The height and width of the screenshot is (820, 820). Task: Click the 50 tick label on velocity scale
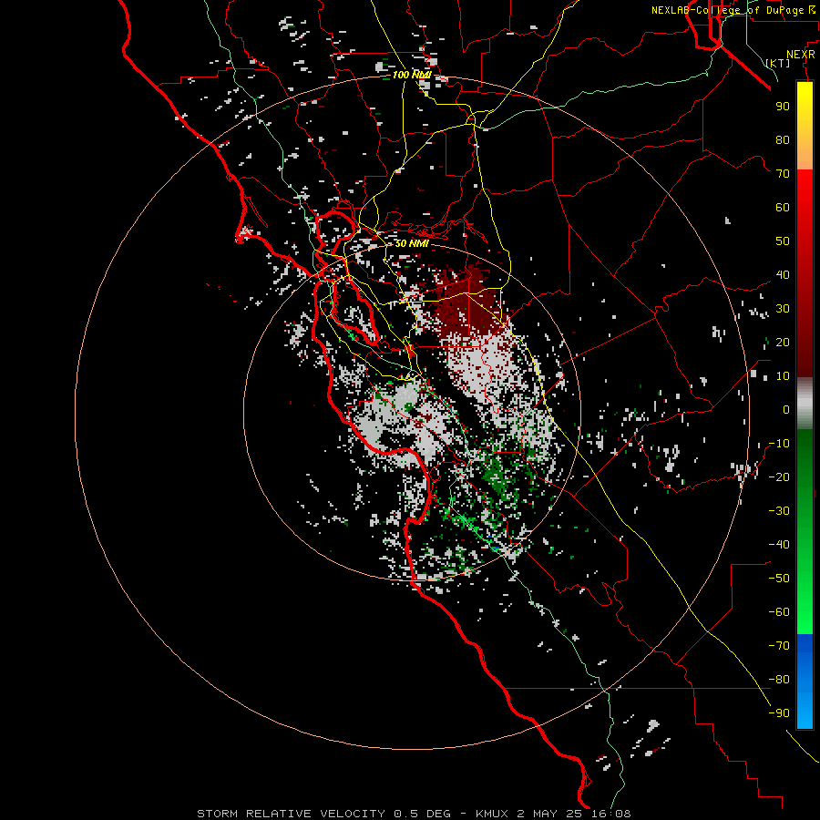[783, 241]
